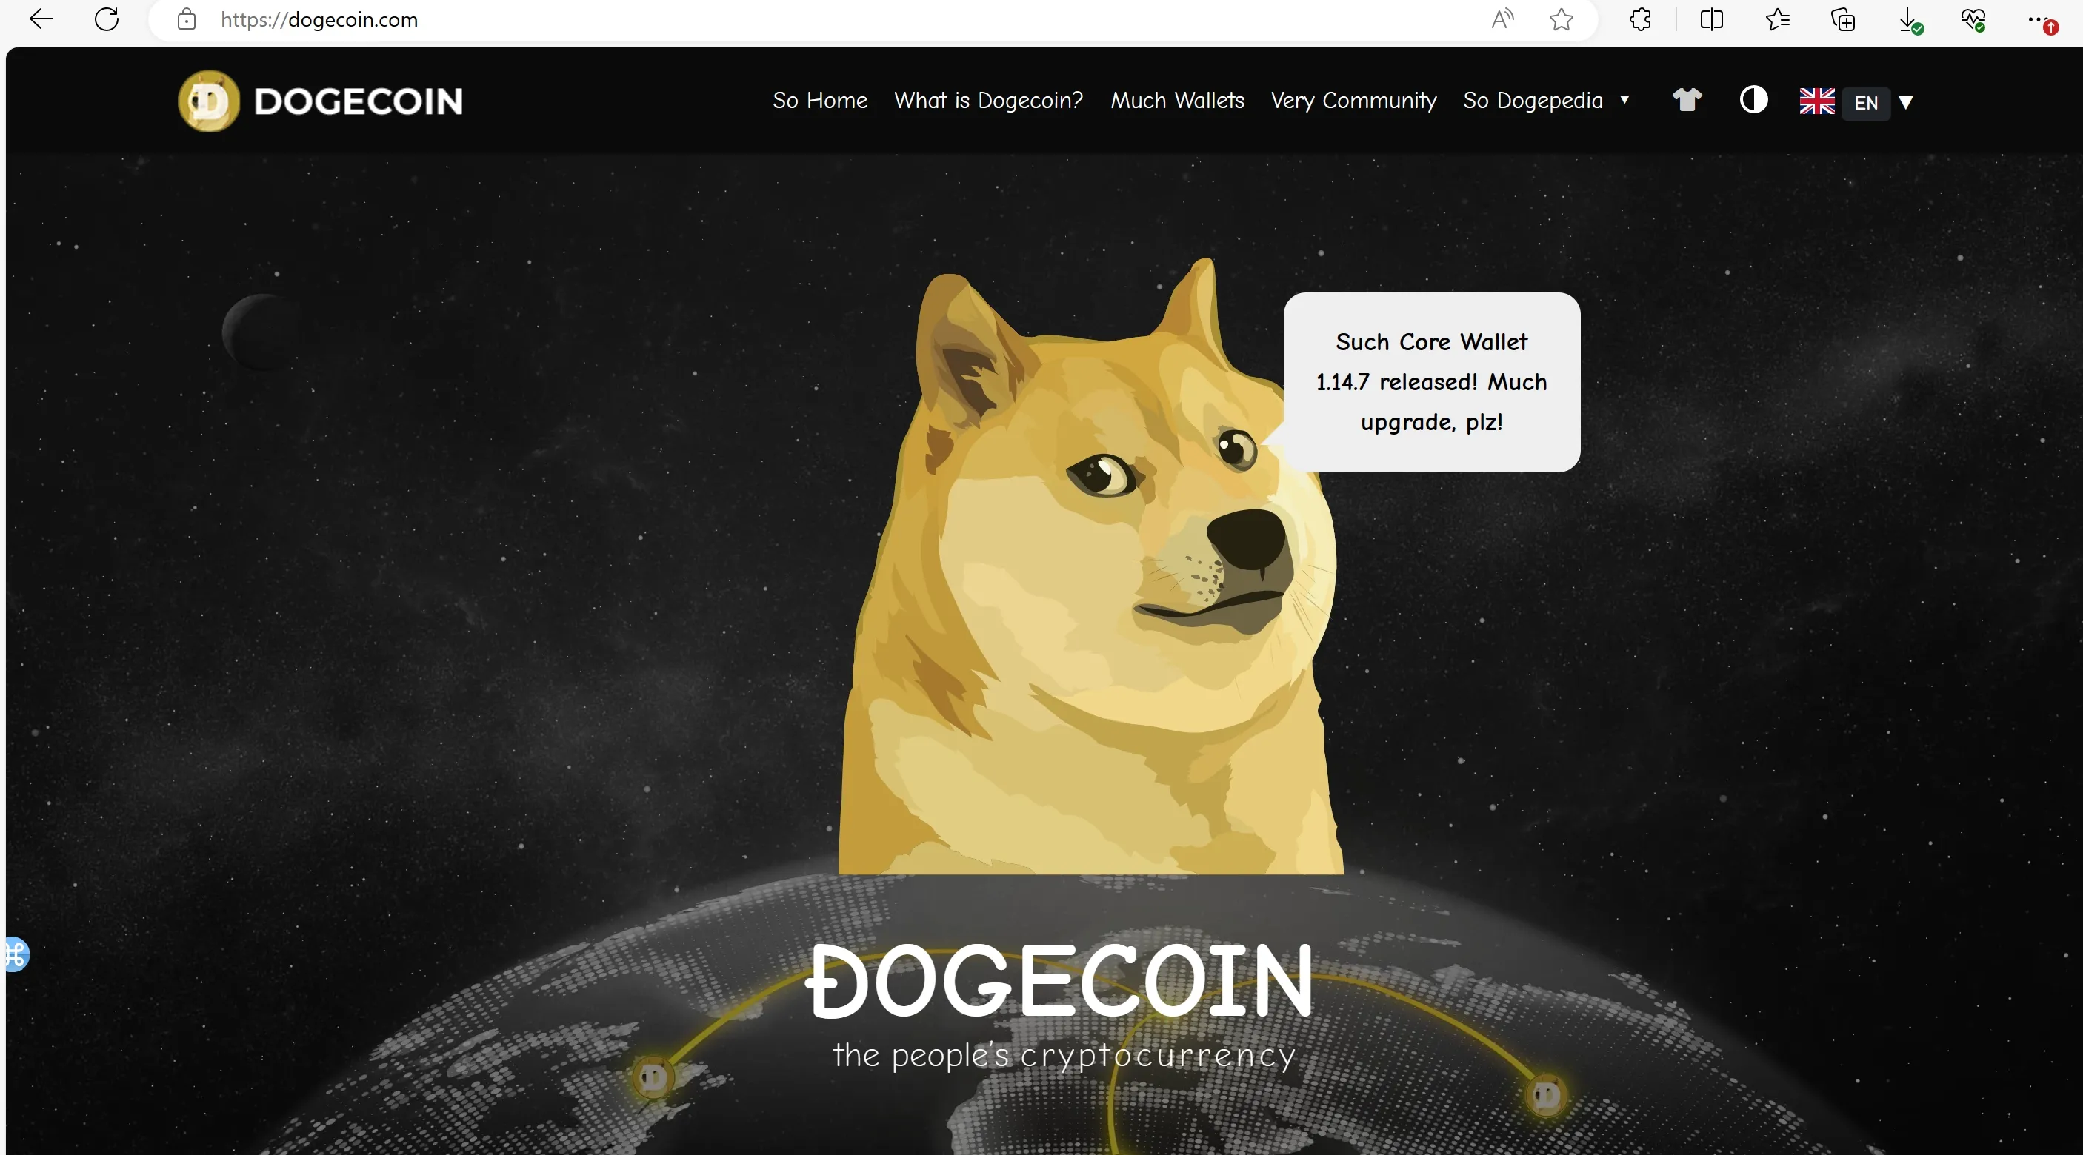Go back with the browser back arrow

coord(41,19)
